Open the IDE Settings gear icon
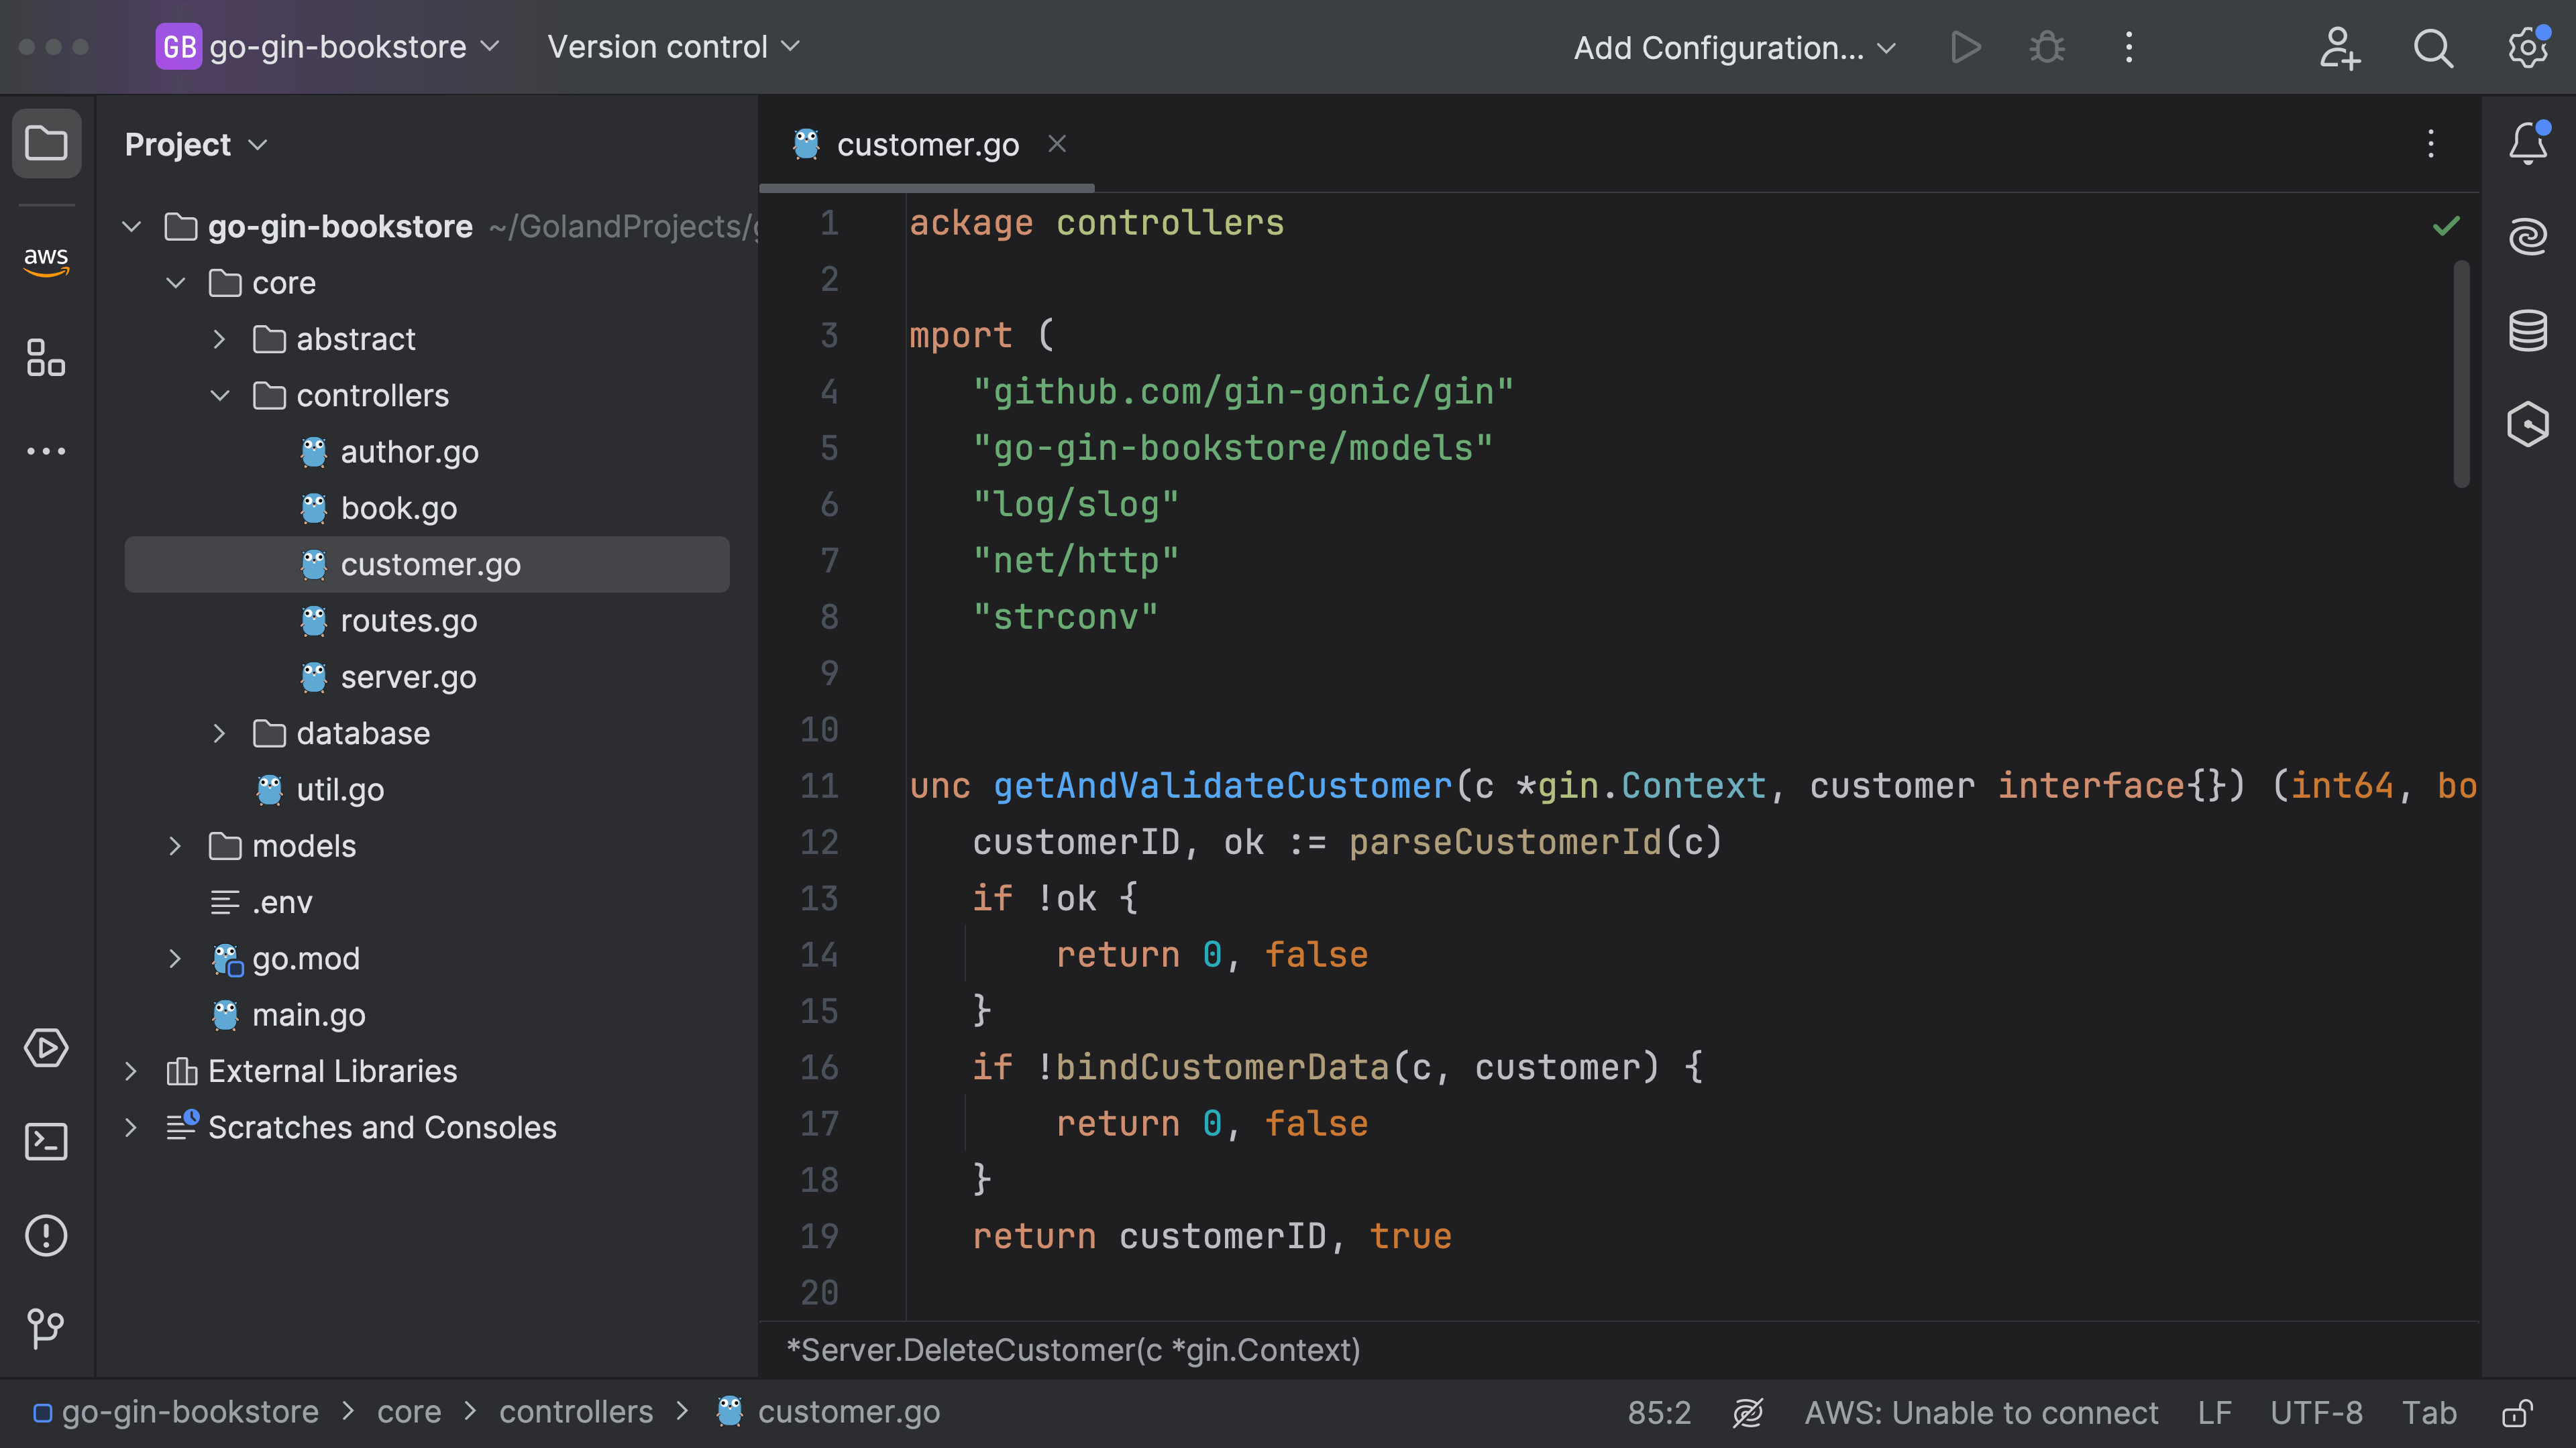The image size is (2576, 1448). click(x=2528, y=47)
